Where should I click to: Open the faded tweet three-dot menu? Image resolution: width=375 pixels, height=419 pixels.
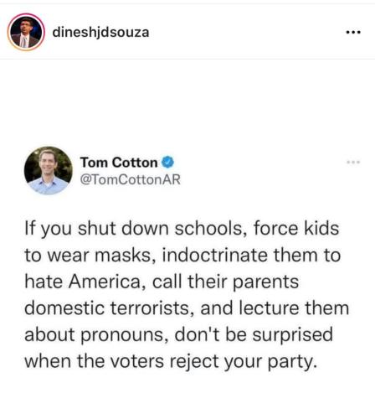point(353,162)
